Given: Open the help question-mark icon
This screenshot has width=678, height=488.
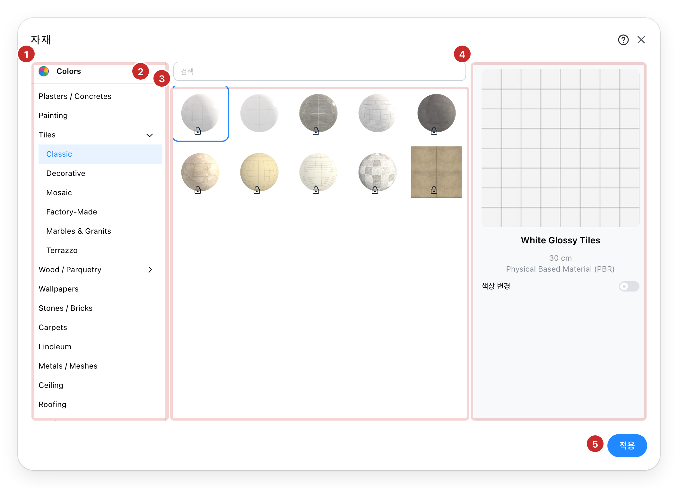Looking at the screenshot, I should (623, 40).
